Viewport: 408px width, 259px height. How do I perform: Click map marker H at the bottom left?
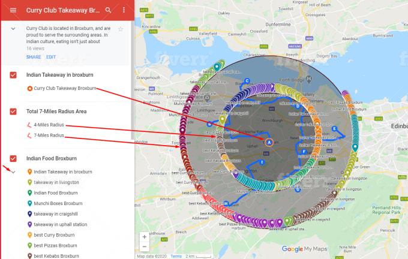pos(226,204)
